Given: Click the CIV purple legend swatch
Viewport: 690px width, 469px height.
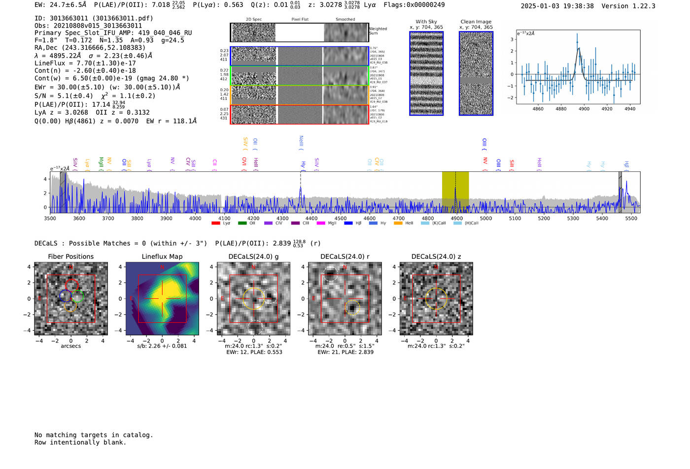Looking at the screenshot, I should point(268,223).
